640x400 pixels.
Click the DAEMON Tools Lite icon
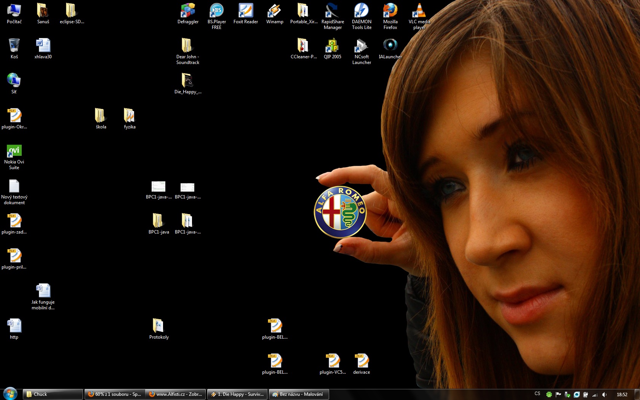coord(362,11)
